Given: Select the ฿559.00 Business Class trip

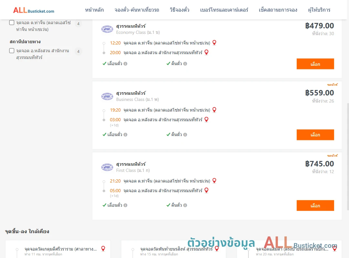Looking at the screenshot, I should 315,135.
